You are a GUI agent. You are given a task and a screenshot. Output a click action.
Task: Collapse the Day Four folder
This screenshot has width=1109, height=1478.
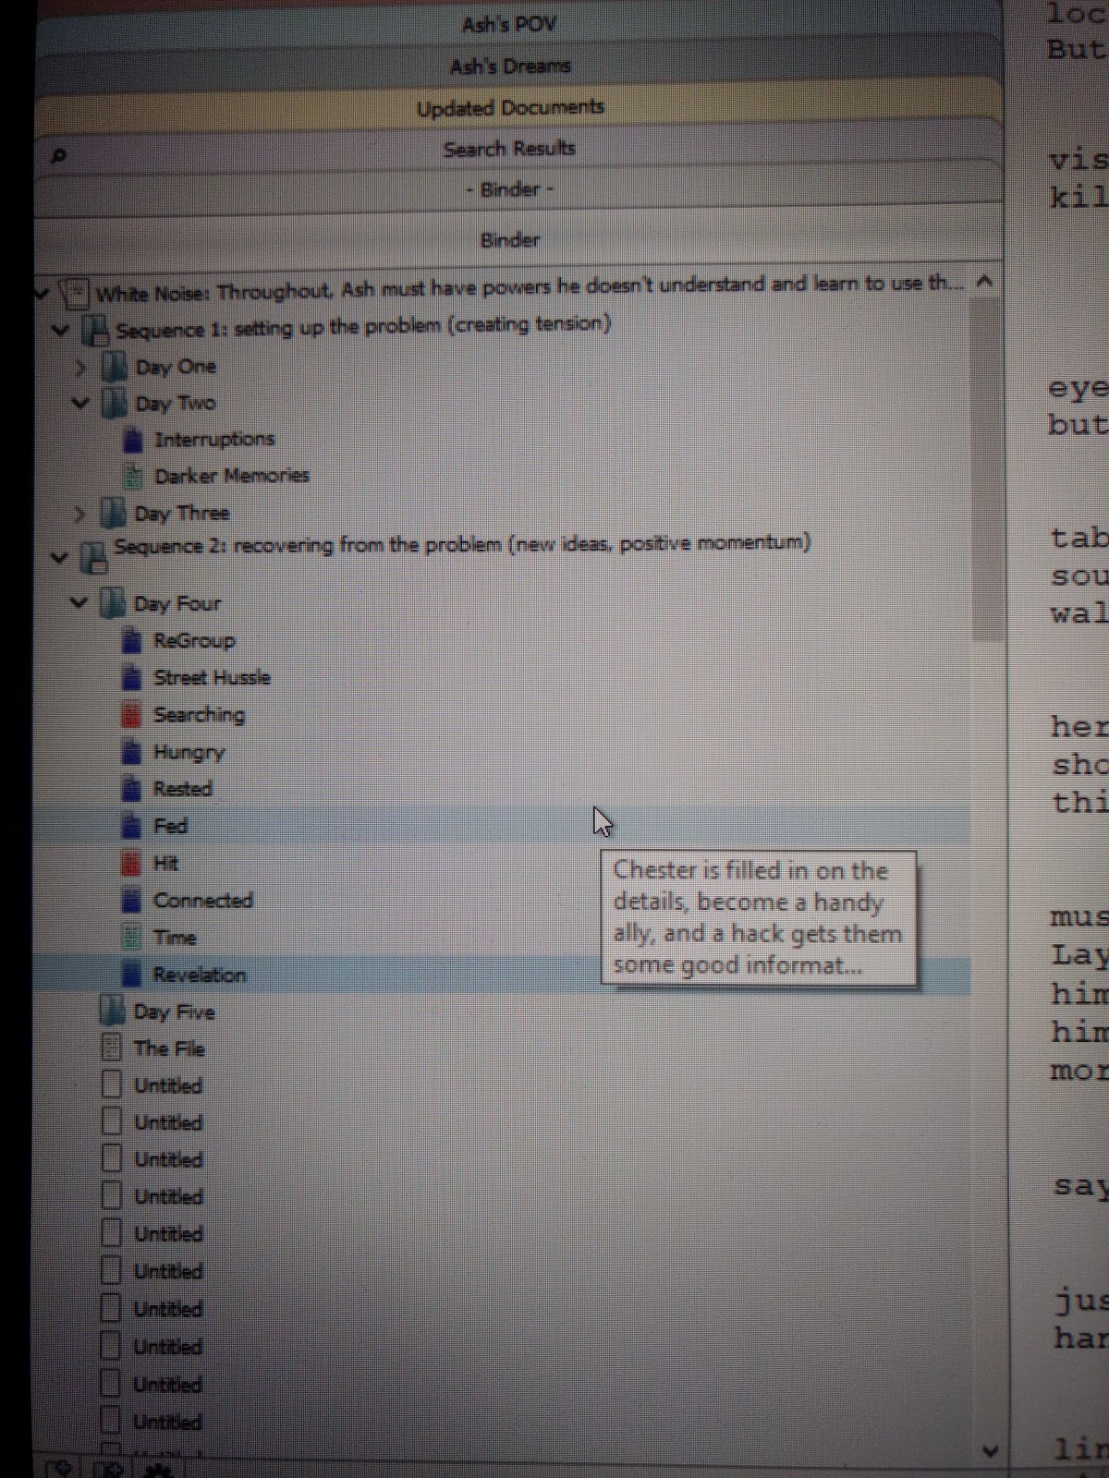point(79,603)
